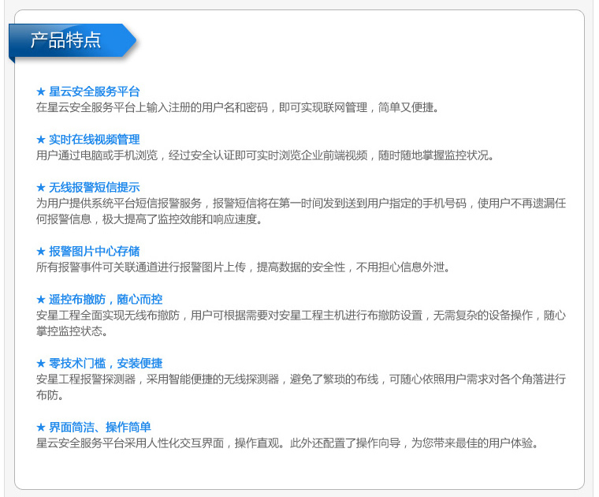The width and height of the screenshot is (599, 497).
Task: Select the 遥控布撤防，随心而控 heading text
Action: click(x=106, y=299)
